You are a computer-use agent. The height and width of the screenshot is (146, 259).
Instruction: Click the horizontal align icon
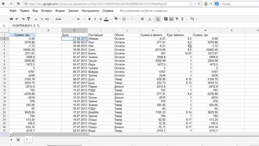tap(142, 19)
